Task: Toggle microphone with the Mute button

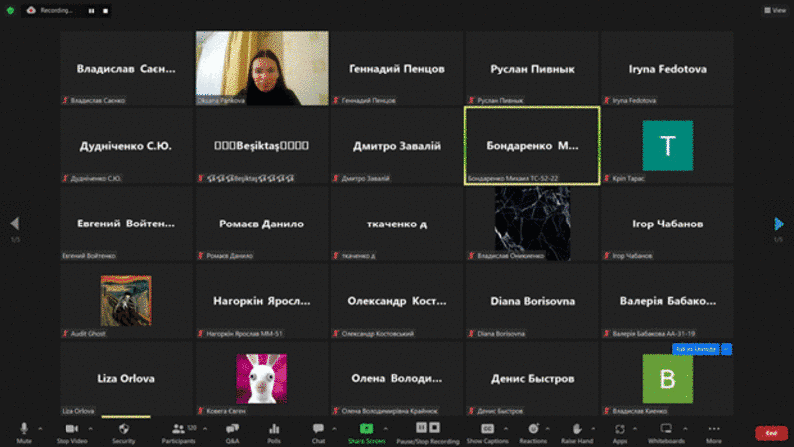Action: pos(24,431)
